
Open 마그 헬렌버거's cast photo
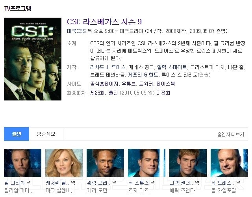point(64,163)
